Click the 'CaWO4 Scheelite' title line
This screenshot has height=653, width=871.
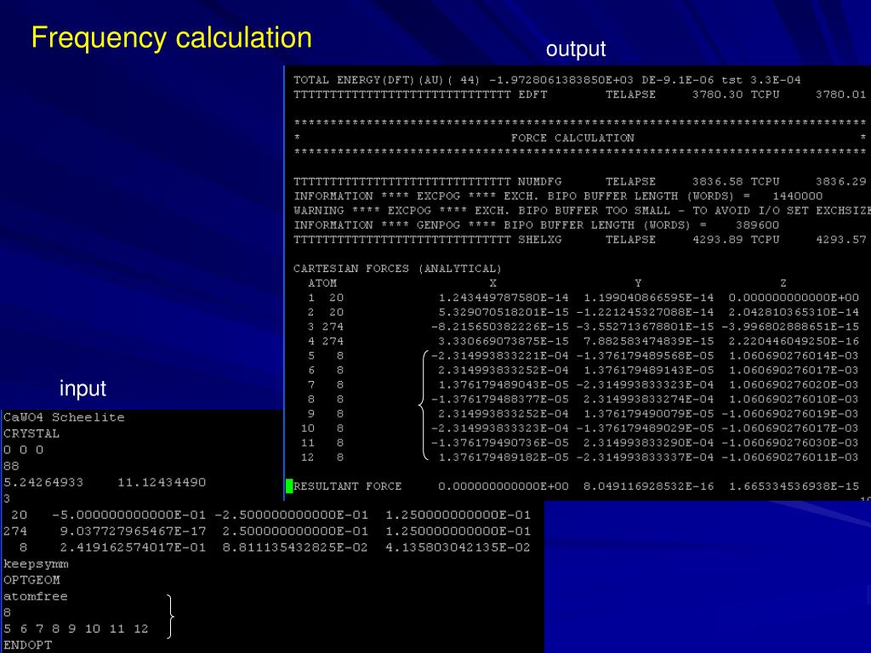coord(64,417)
